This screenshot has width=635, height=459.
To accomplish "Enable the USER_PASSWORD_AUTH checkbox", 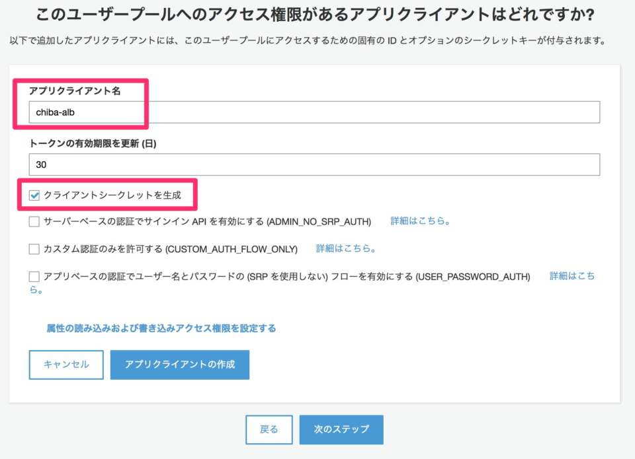I will pyautogui.click(x=34, y=277).
